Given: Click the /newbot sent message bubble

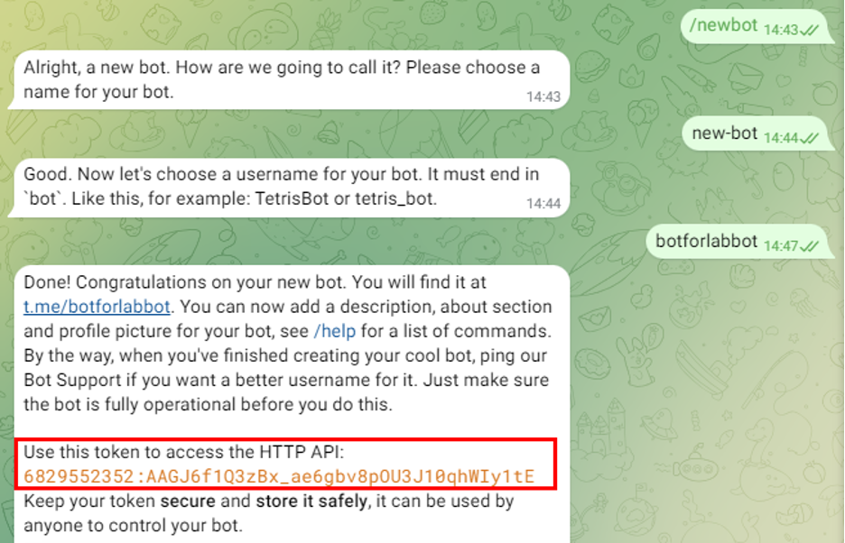Looking at the screenshot, I should tap(755, 26).
